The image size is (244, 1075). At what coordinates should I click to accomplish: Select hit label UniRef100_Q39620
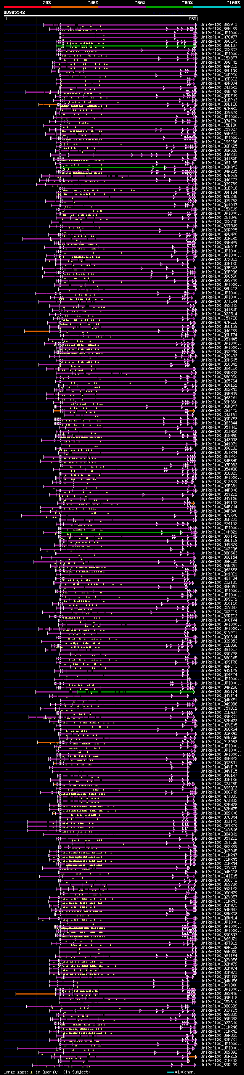pos(219,112)
